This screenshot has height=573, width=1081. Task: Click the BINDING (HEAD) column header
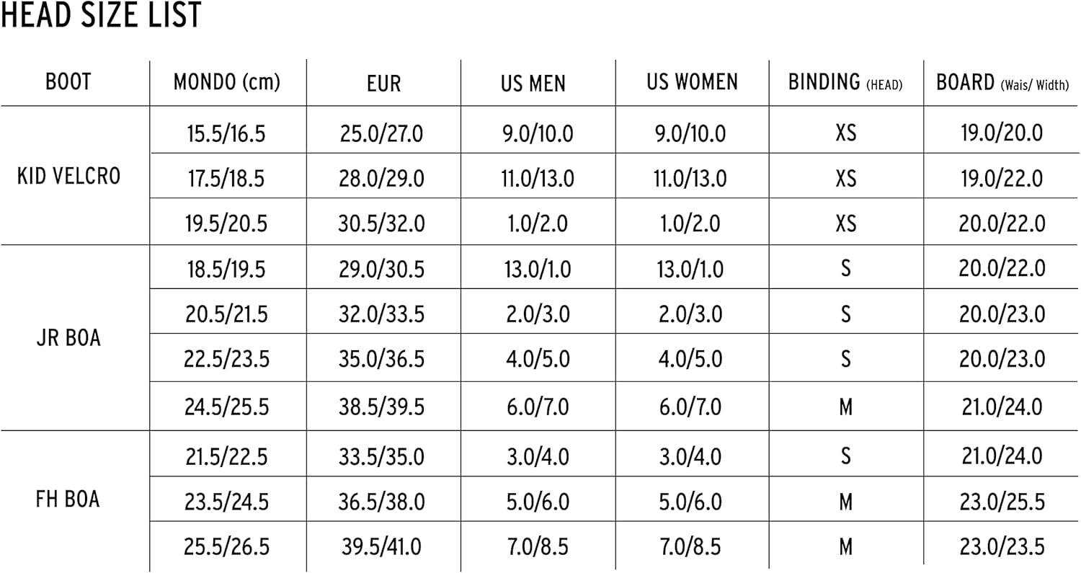845,82
